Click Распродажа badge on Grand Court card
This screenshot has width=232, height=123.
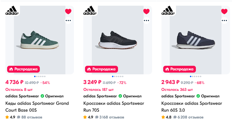[x=23, y=69]
